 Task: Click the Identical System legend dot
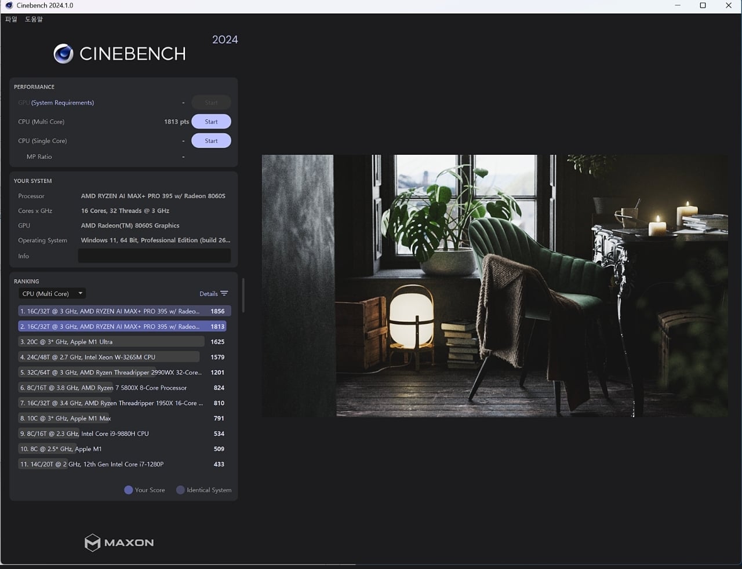[180, 490]
